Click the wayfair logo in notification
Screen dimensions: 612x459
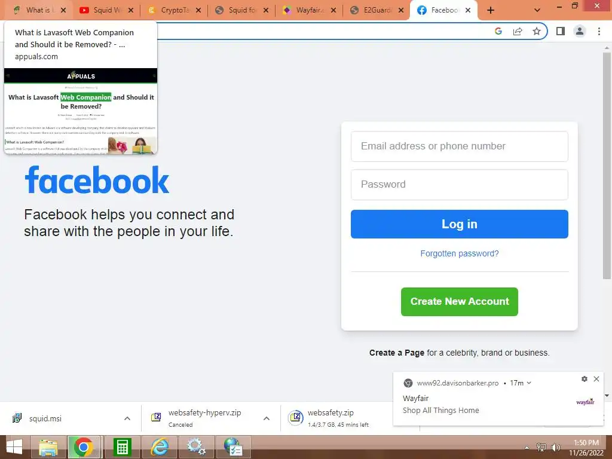(585, 402)
